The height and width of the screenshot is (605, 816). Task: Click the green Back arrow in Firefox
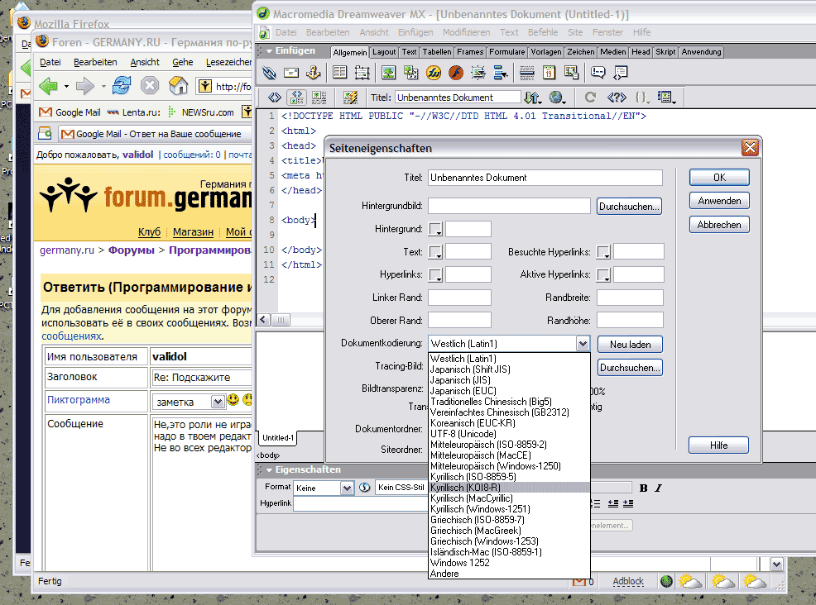coord(48,86)
